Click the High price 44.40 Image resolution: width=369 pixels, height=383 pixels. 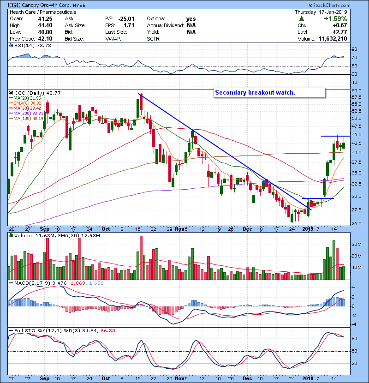[45, 25]
